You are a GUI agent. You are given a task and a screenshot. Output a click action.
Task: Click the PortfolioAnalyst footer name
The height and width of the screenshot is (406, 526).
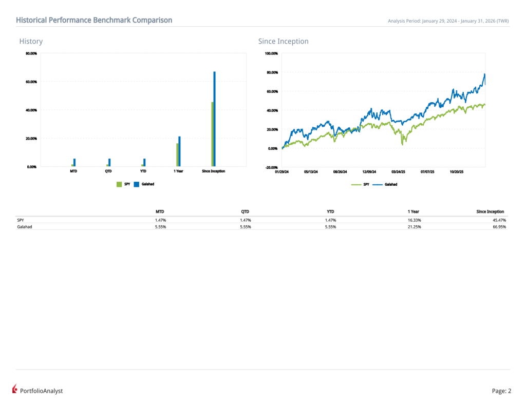(x=41, y=391)
